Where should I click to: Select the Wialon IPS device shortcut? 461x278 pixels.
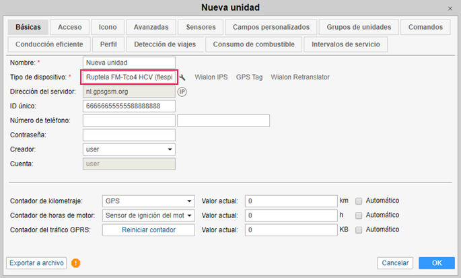click(211, 77)
